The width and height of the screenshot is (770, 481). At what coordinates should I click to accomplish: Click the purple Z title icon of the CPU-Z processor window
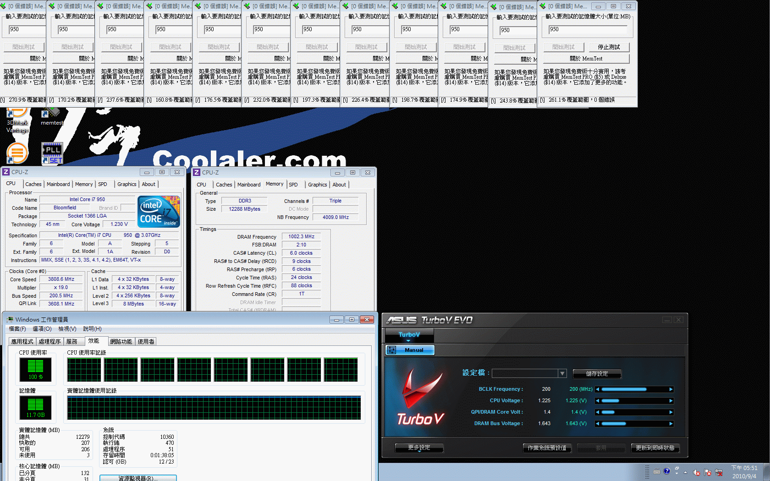6,172
